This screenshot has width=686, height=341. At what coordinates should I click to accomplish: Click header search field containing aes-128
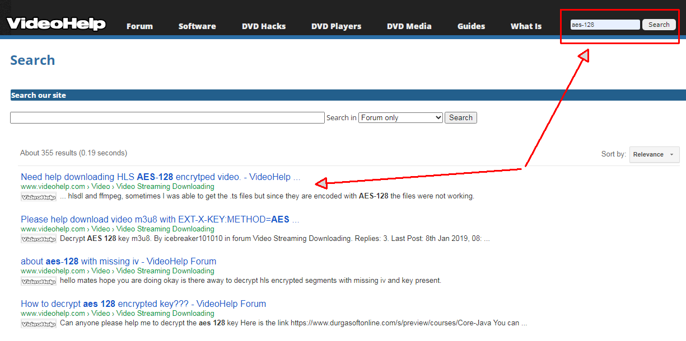[x=605, y=25]
